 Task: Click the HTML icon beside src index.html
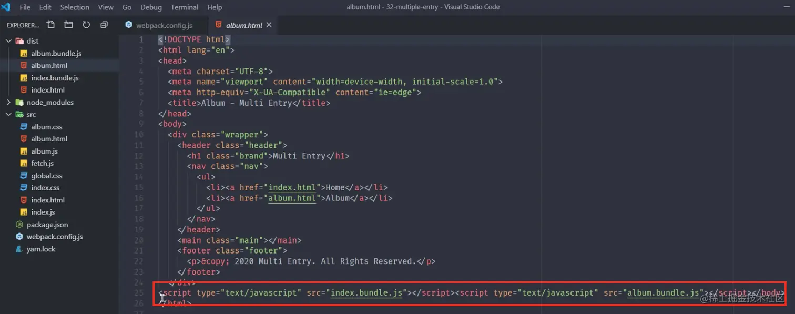point(24,200)
